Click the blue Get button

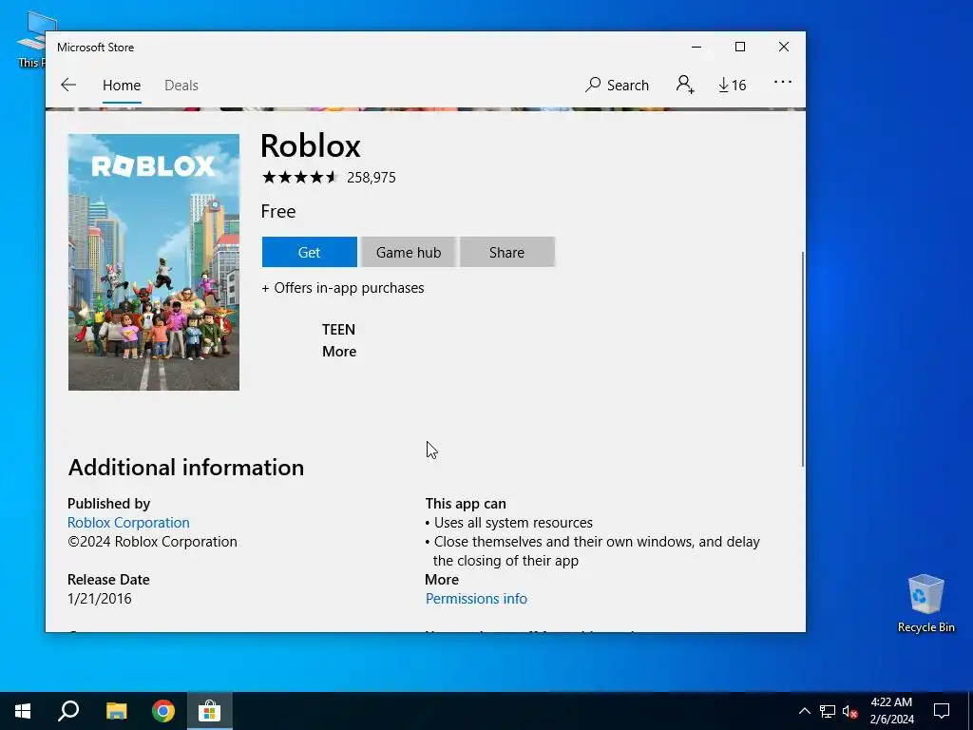309,252
